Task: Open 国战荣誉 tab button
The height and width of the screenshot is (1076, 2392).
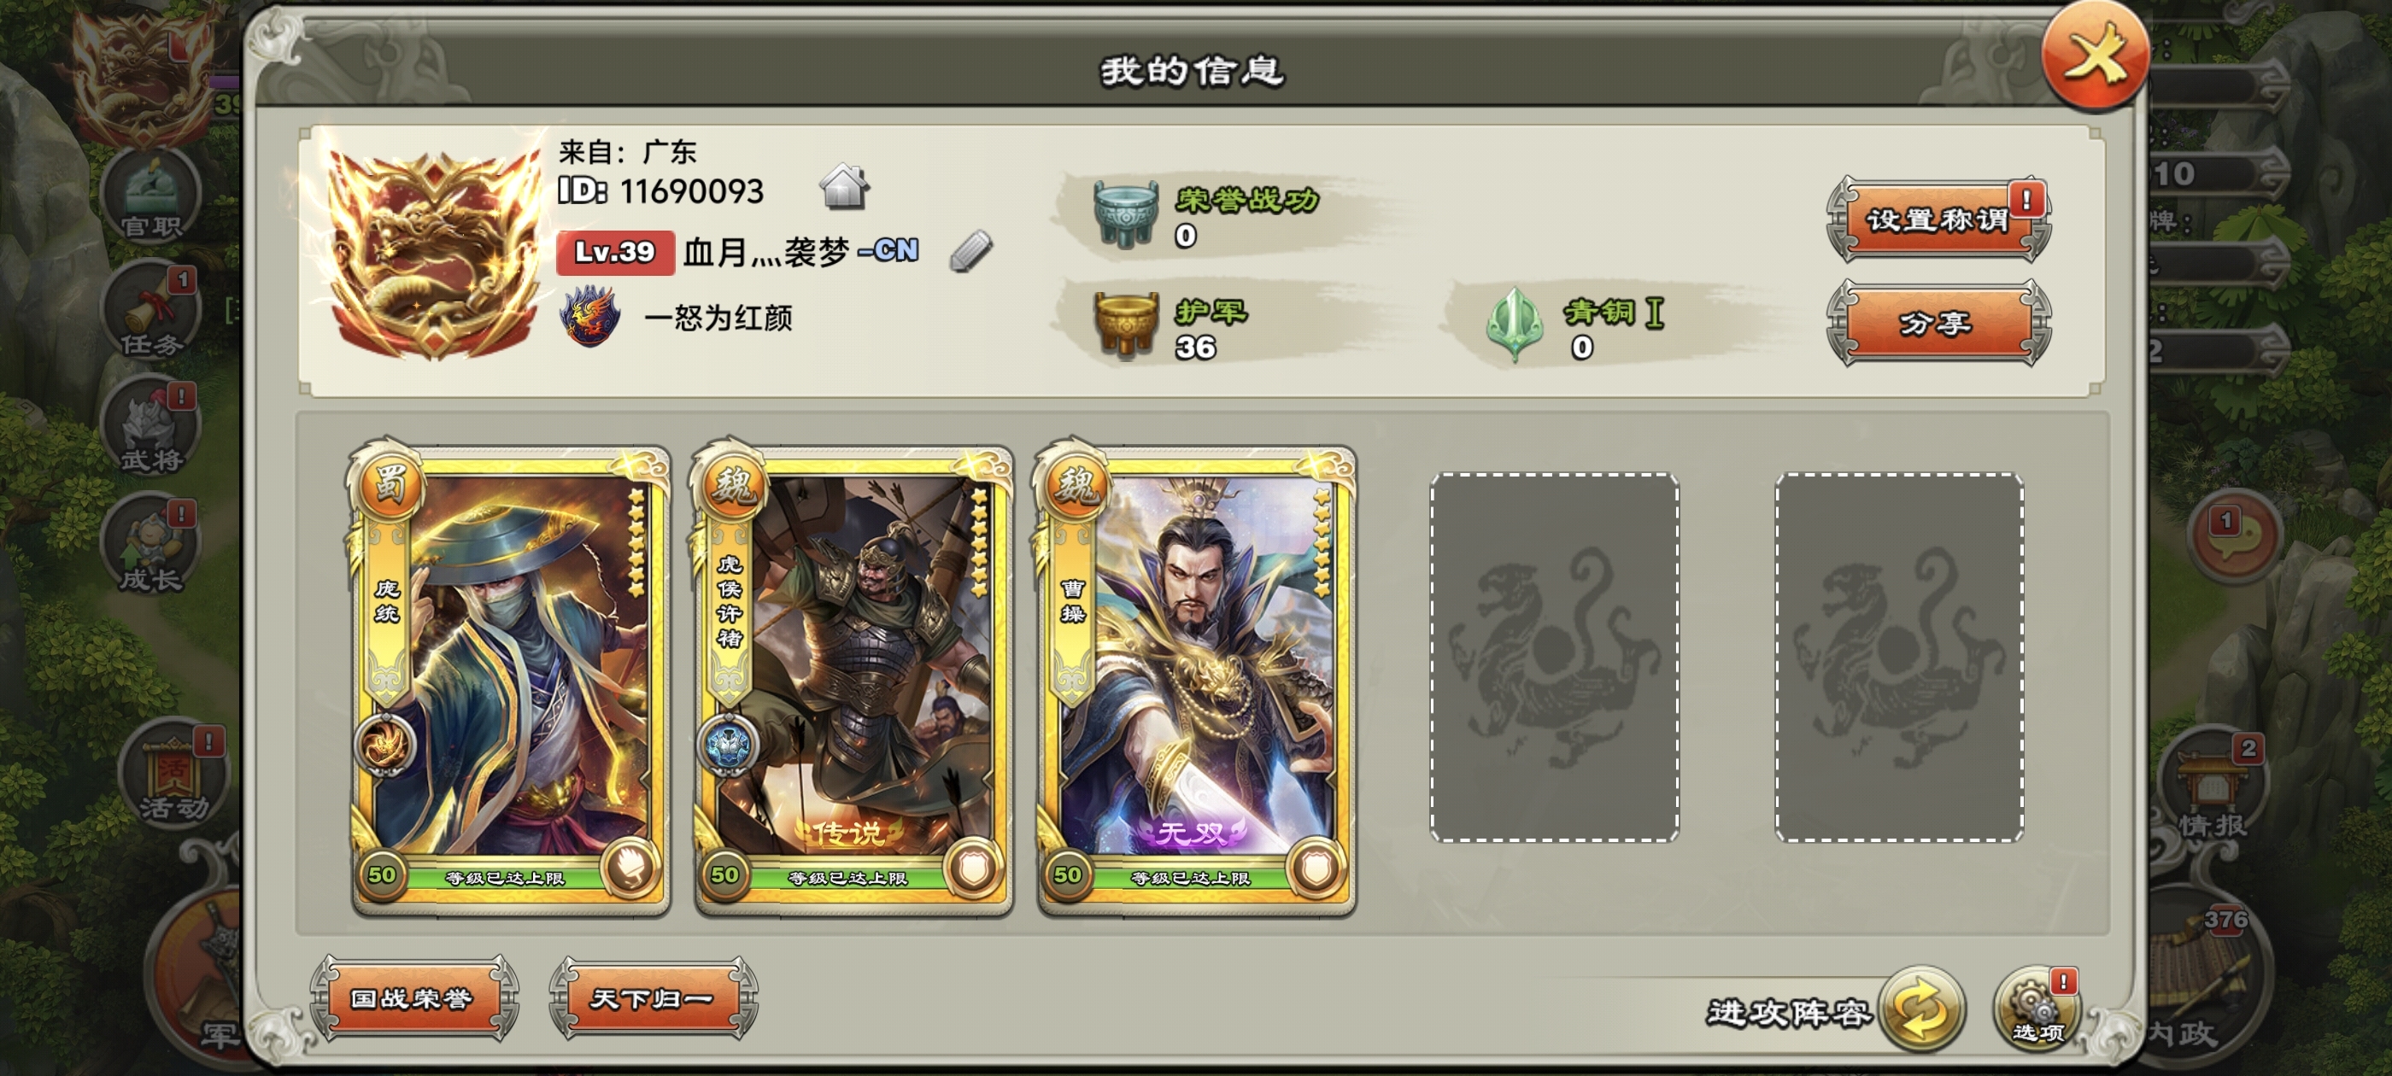Action: [413, 999]
